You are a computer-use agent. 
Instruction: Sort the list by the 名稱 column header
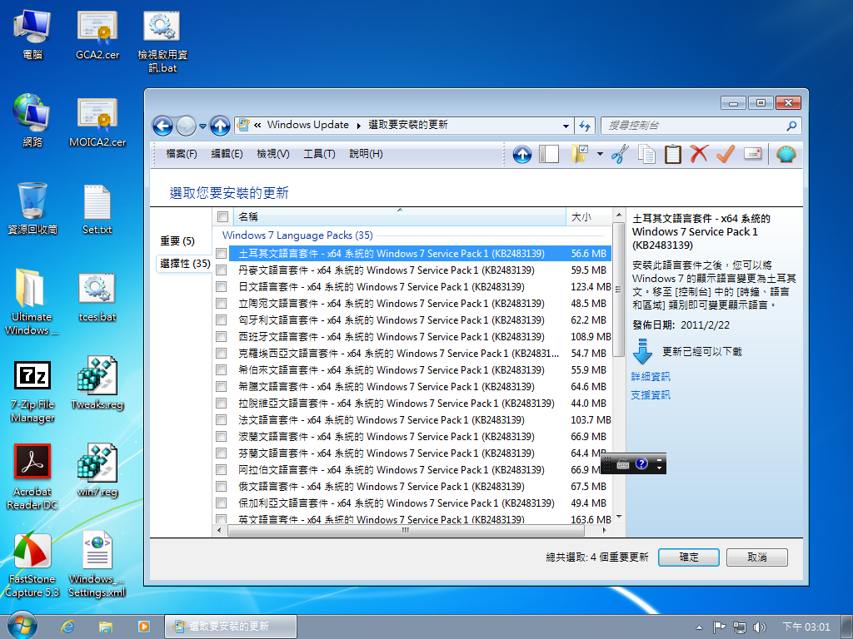[400, 217]
